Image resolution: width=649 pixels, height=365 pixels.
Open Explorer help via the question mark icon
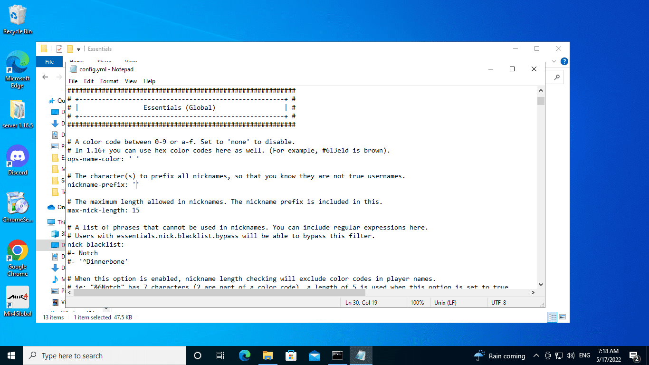point(564,61)
